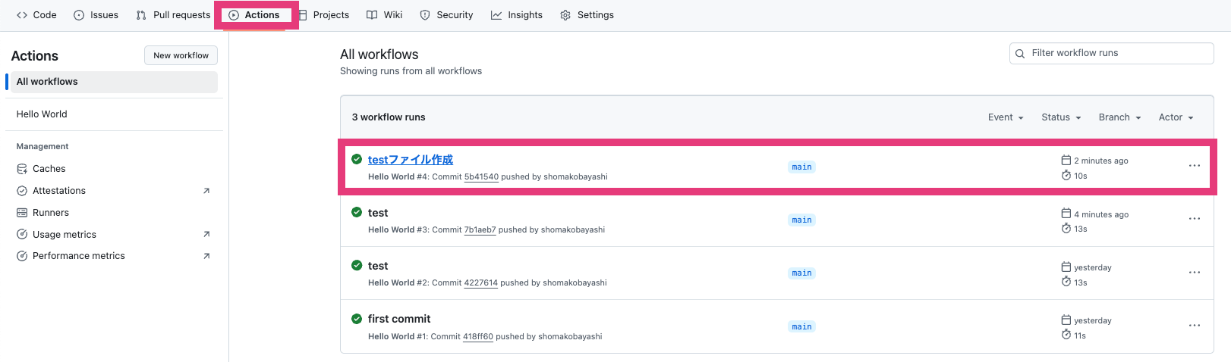Click the Attestations check icon
Screen dimensions: 1231x362
(x=22, y=191)
